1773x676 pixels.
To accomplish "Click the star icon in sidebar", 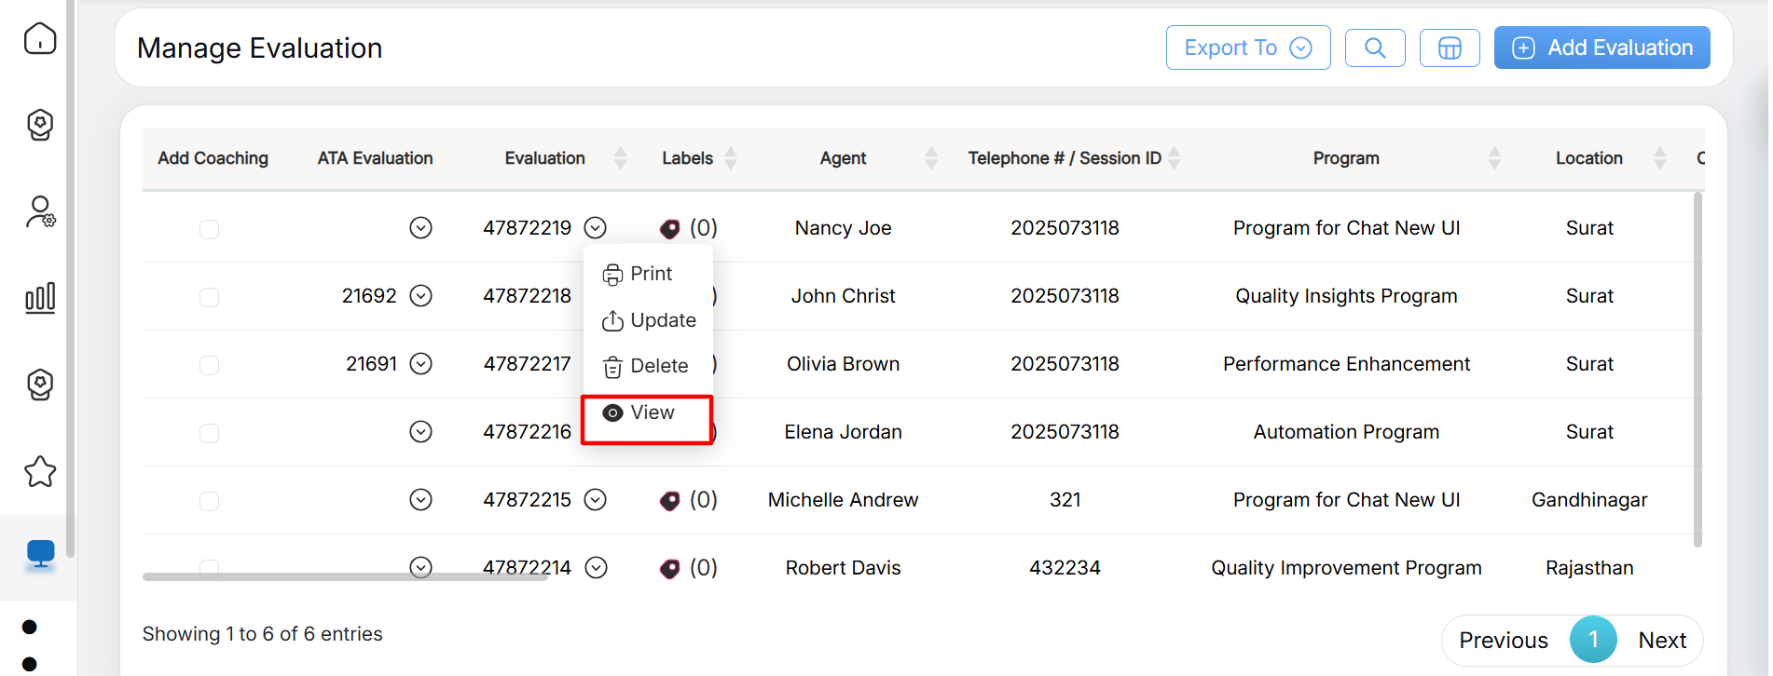I will pyautogui.click(x=40, y=472).
